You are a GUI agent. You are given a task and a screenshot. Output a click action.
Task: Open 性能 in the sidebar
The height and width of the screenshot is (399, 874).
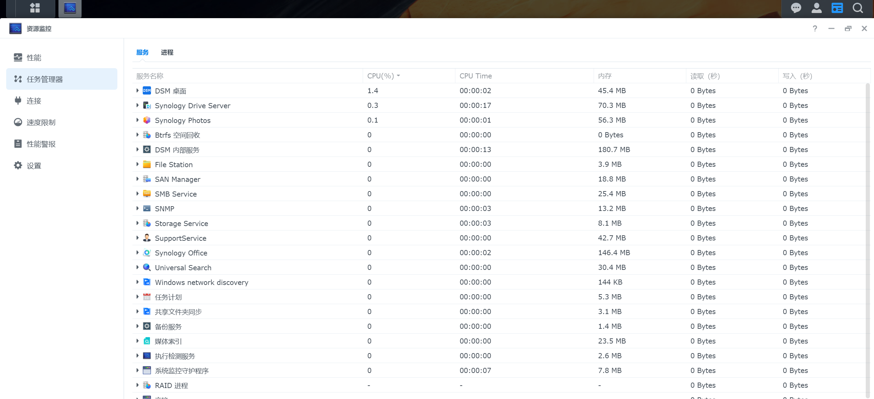pyautogui.click(x=62, y=58)
